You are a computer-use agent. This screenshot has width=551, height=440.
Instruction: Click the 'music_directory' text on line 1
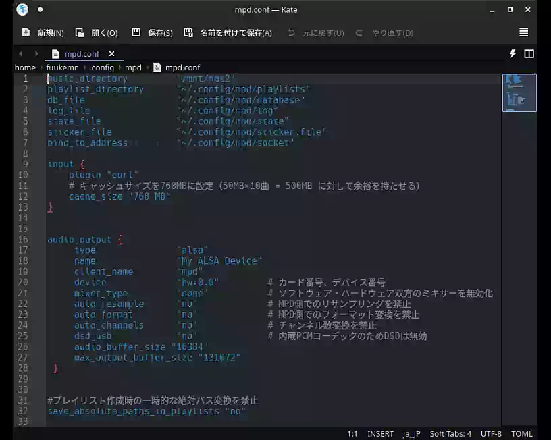(88, 78)
